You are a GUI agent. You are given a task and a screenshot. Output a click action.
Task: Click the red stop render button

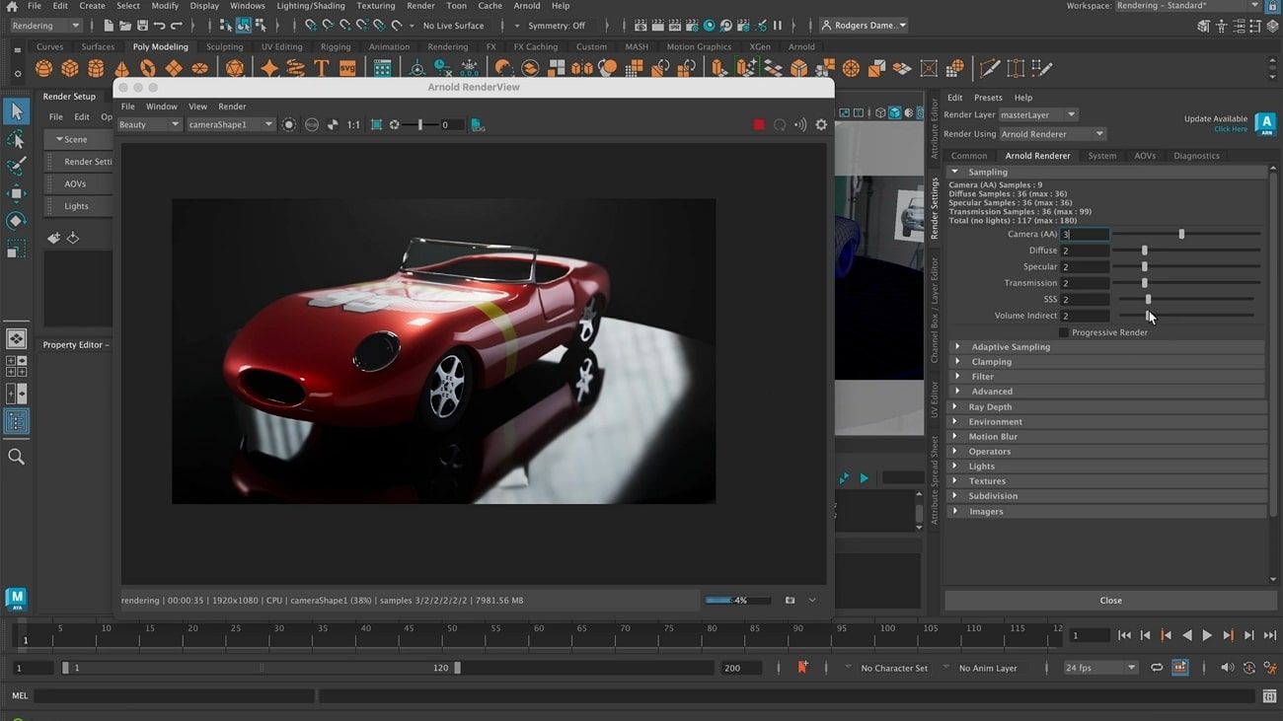click(x=758, y=125)
